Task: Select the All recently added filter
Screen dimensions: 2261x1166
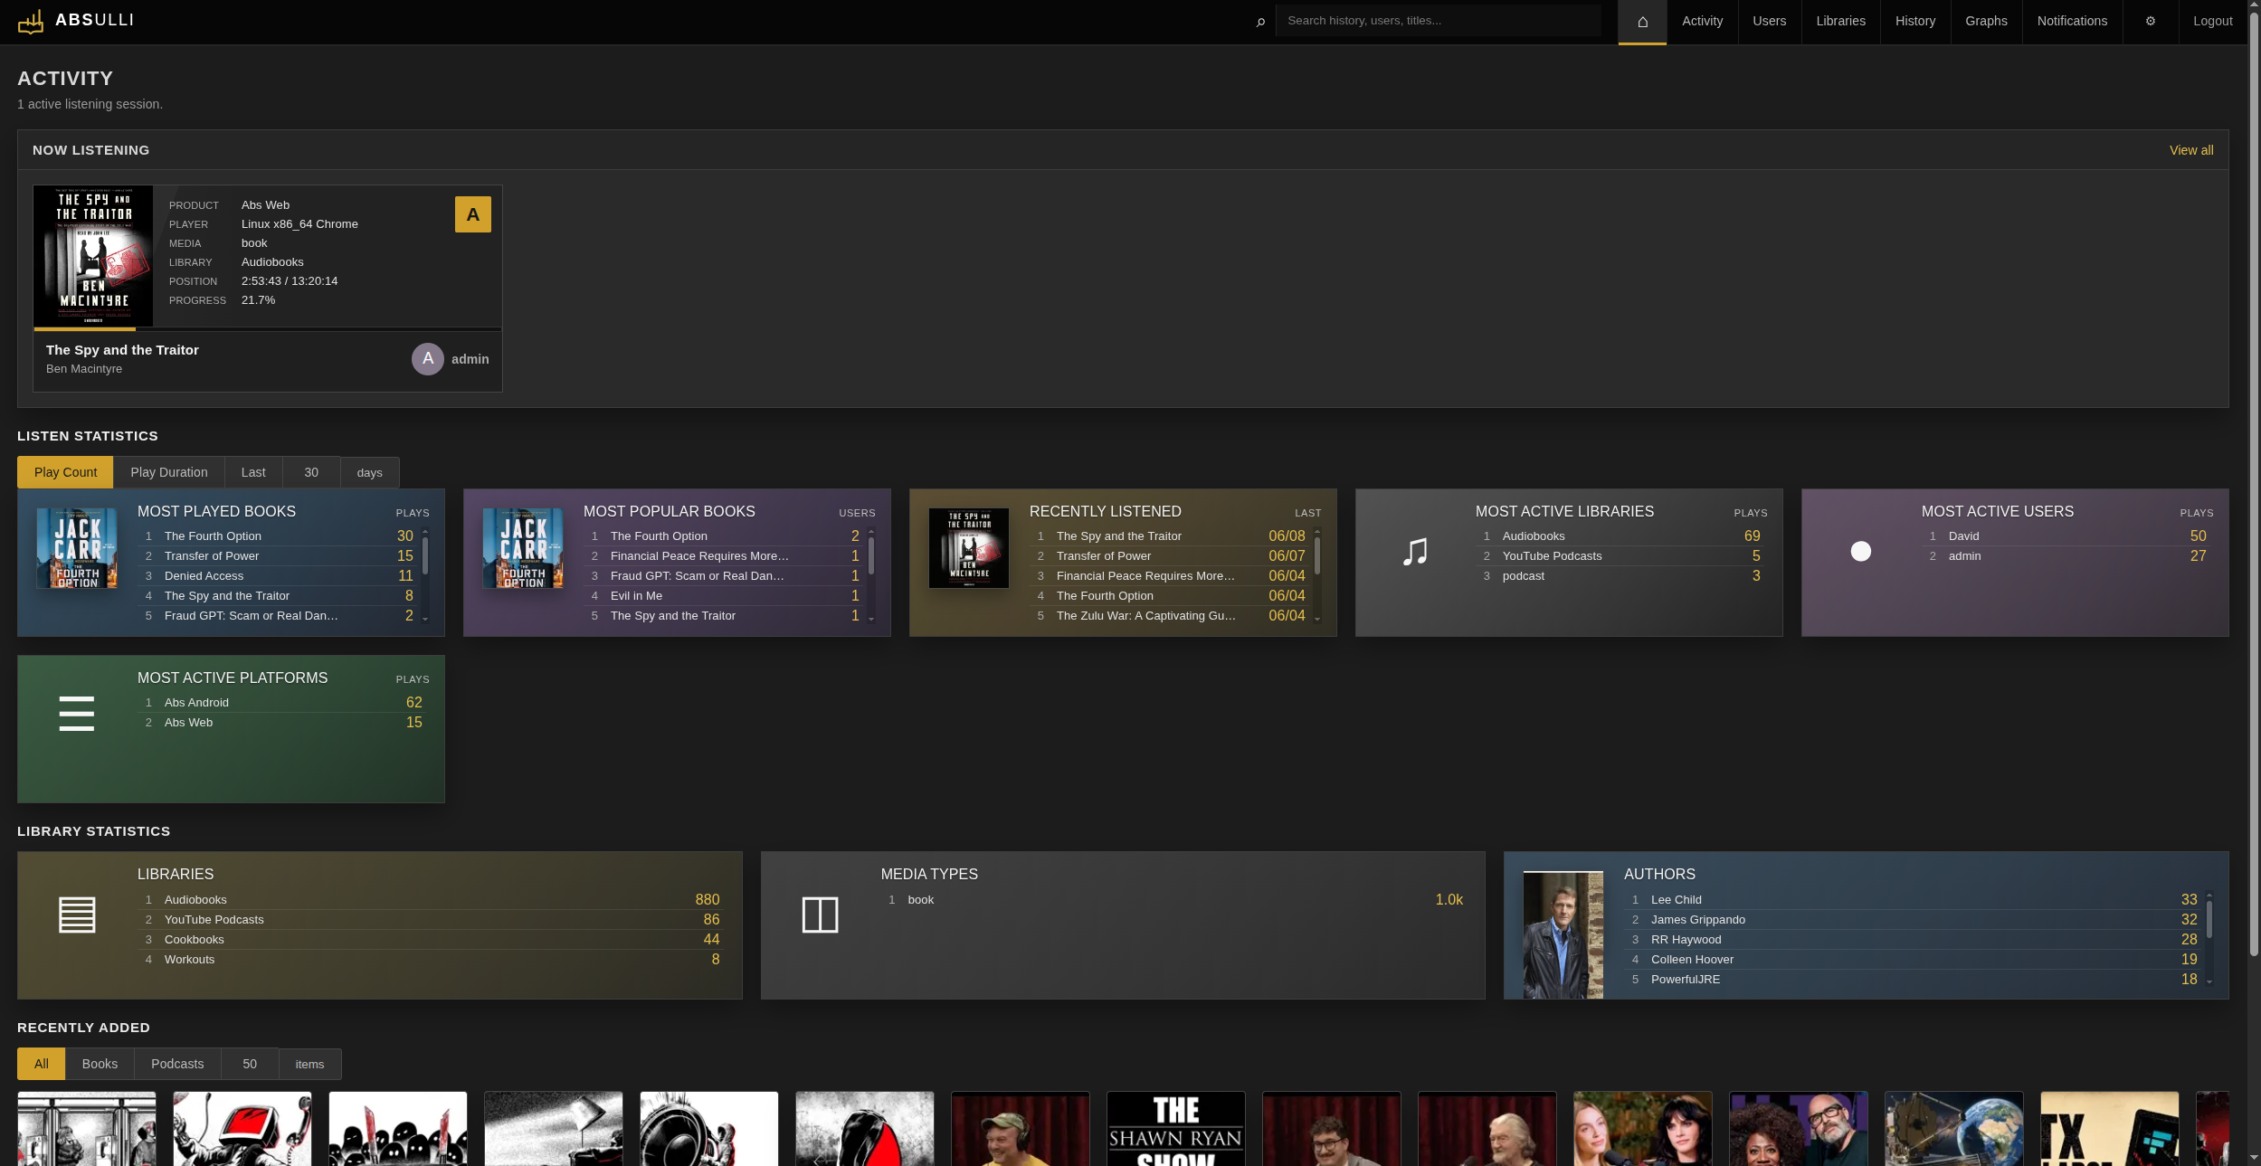Action: pyautogui.click(x=41, y=1064)
